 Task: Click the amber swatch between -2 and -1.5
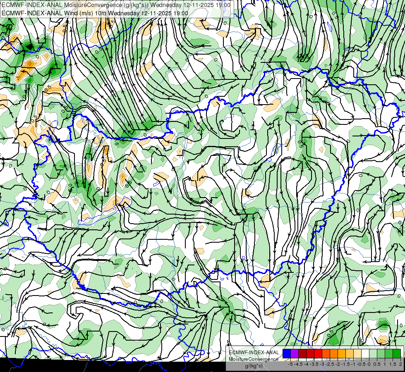click(x=342, y=353)
